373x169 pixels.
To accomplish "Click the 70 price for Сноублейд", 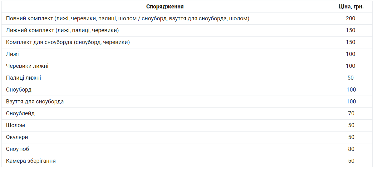I will click(351, 113).
